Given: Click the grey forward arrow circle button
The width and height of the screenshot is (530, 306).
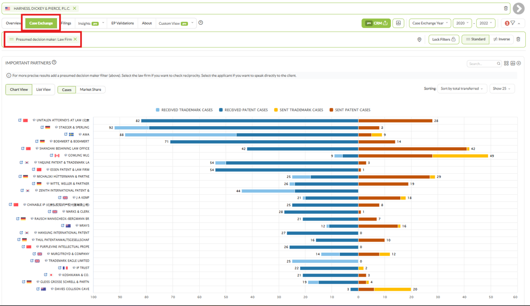Looking at the screenshot, I should point(519,8).
